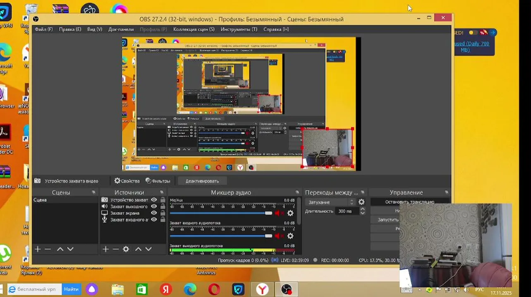
Task: Open Фильтры for the selected source
Action: [x=158, y=181]
